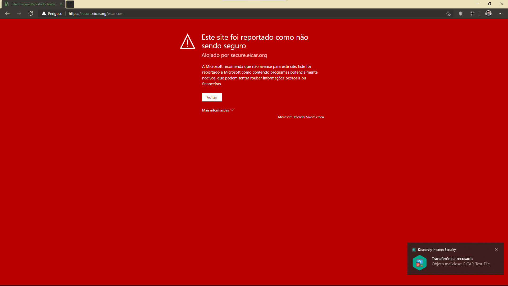Click the Voltar button
Screen dimensions: 508x286
(x=212, y=97)
